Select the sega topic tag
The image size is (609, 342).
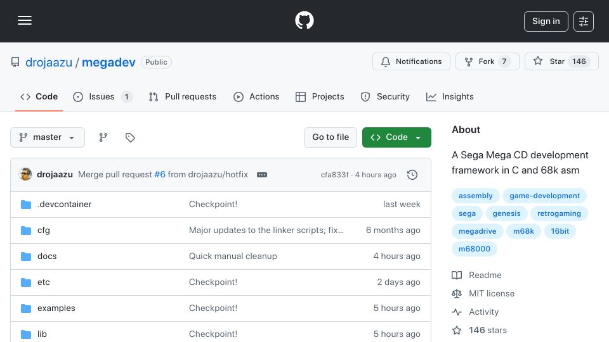[467, 213]
